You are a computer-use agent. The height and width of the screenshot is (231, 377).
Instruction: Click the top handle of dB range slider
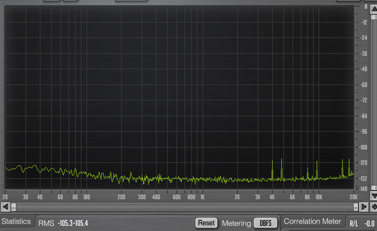tap(374, 17)
